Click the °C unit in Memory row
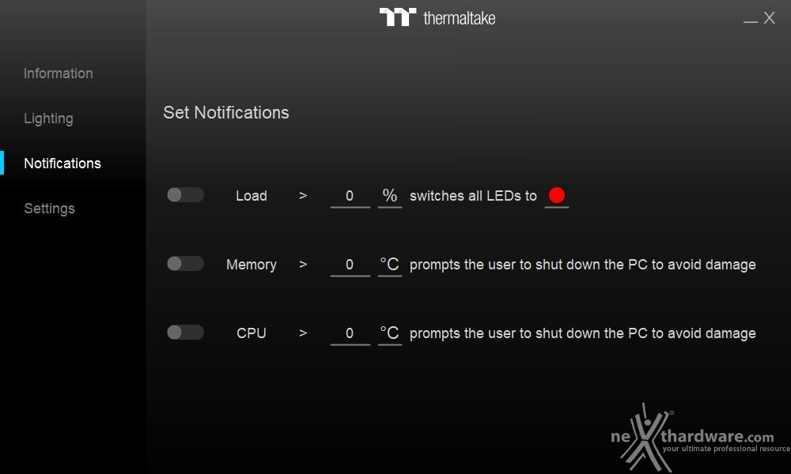The image size is (791, 474). pos(389,265)
